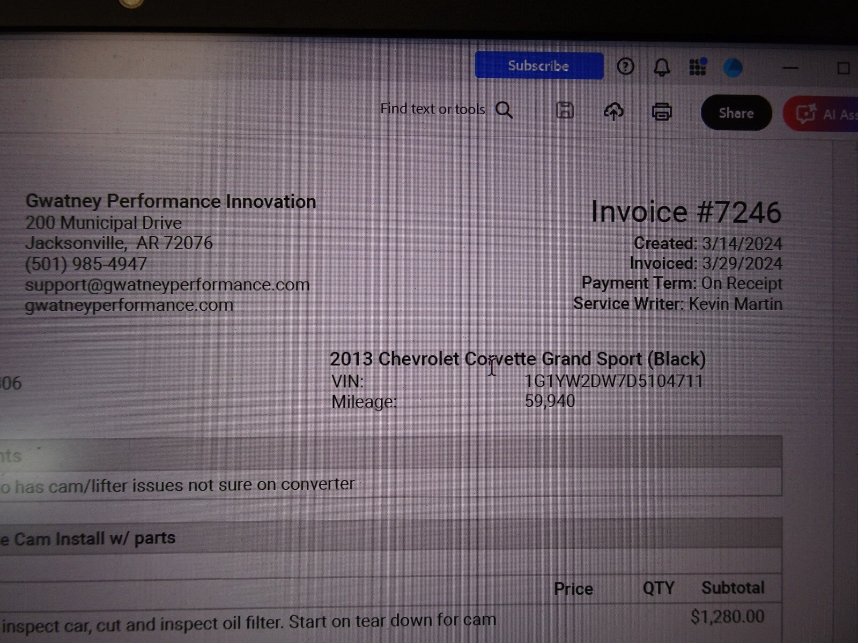Click the vertical scrollbar beside the document
The image size is (858, 643).
pyautogui.click(x=845, y=375)
